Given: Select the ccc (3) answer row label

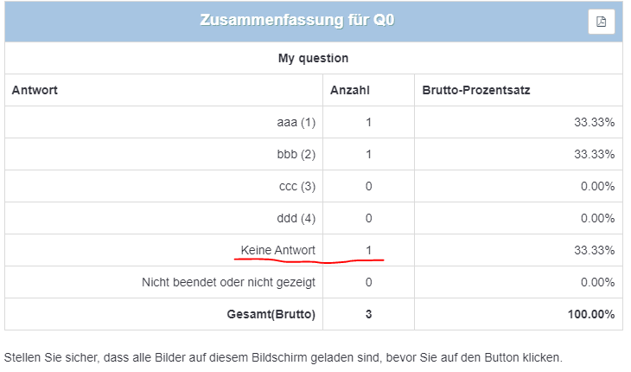Looking at the screenshot, I should (x=297, y=186).
